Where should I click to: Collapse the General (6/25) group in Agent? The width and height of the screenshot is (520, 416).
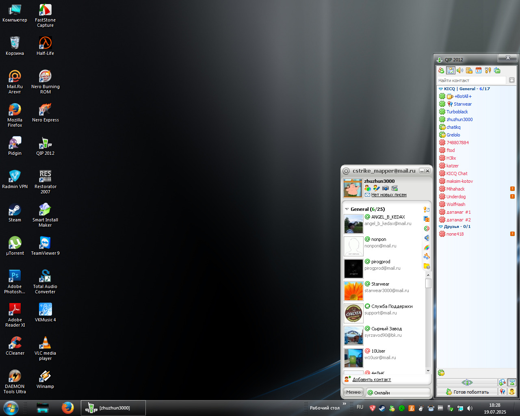(x=347, y=209)
